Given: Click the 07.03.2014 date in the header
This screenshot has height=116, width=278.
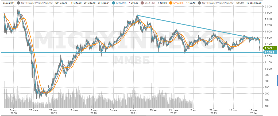Looking at the screenshot, I should [8, 3].
